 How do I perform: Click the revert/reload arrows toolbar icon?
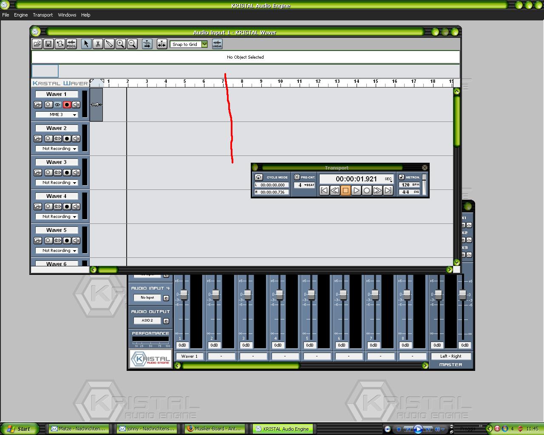pyautogui.click(x=60, y=44)
